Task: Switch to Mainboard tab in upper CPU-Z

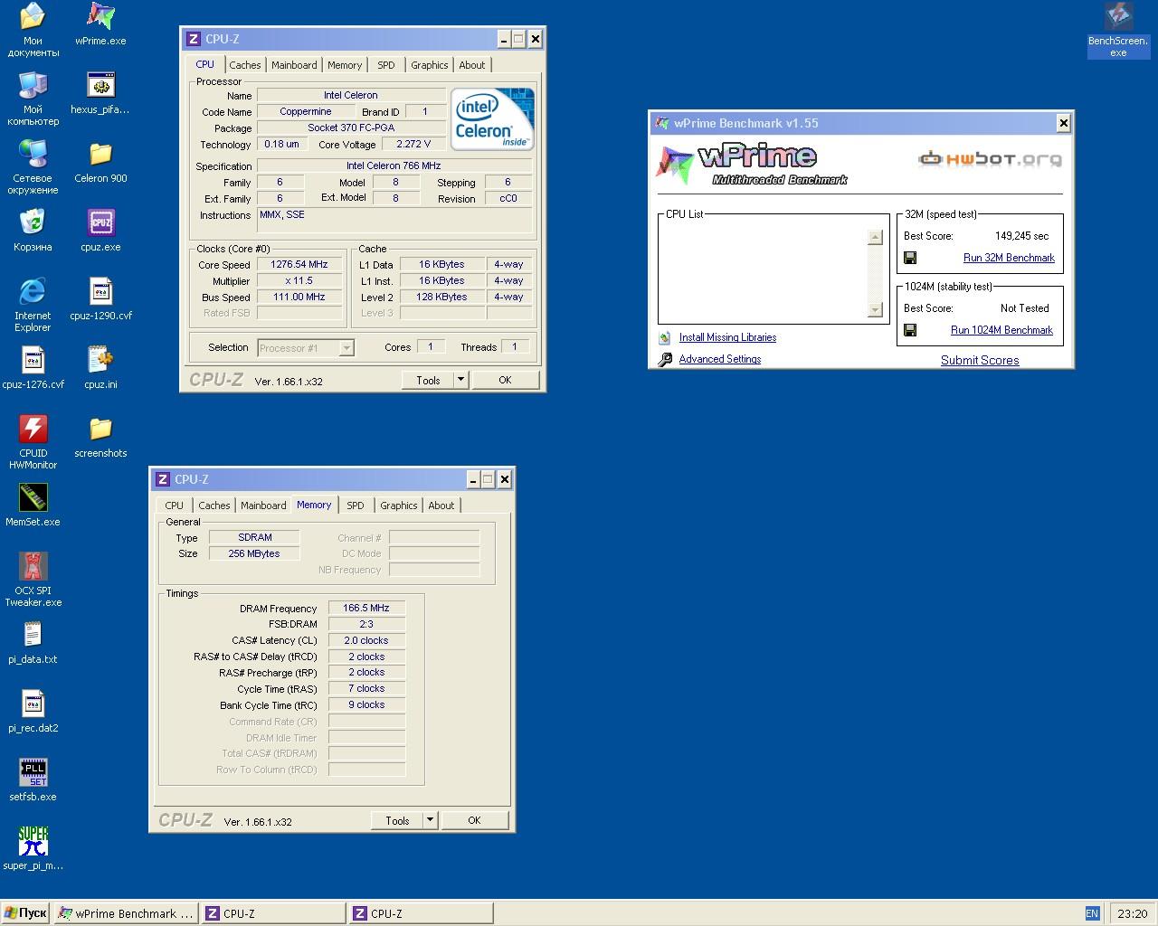Action: [294, 65]
